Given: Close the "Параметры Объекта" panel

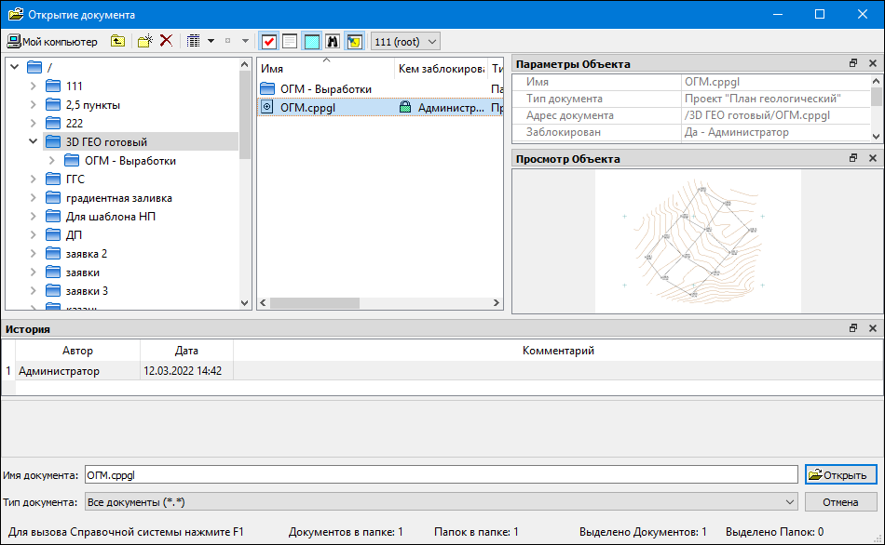Looking at the screenshot, I should pos(873,63).
